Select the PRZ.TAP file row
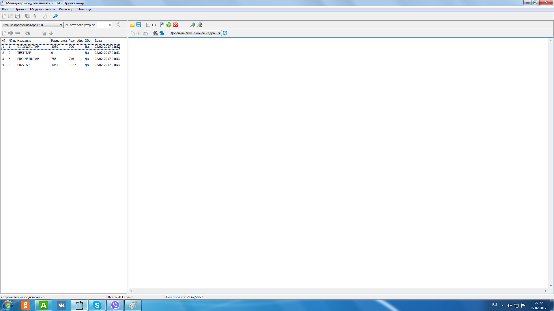This screenshot has height=311, width=554. tap(60, 65)
